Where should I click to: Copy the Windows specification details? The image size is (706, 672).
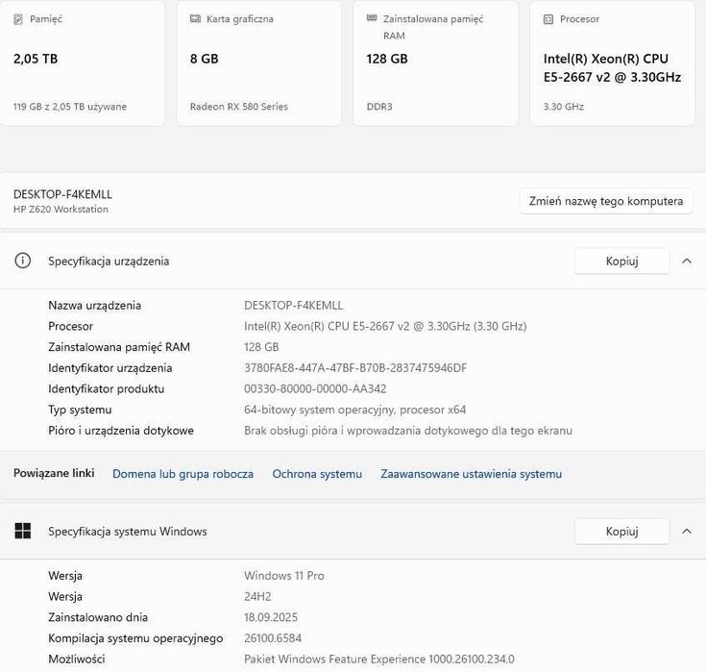pyautogui.click(x=621, y=531)
